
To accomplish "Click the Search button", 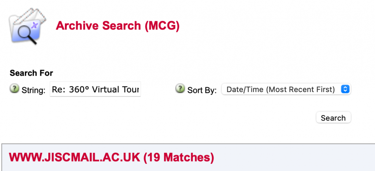I will pyautogui.click(x=333, y=118).
